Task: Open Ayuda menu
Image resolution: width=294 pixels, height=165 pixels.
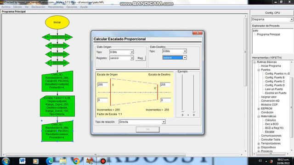Action: pos(84,7)
